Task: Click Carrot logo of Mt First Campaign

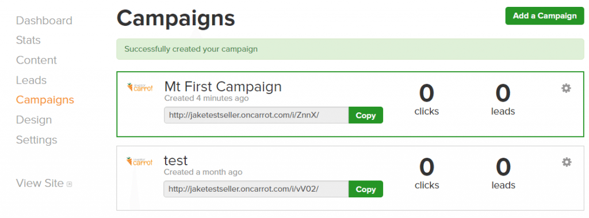Action: (x=139, y=87)
